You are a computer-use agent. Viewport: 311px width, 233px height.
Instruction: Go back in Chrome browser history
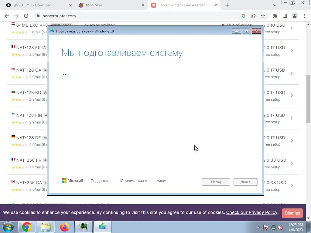(7, 16)
